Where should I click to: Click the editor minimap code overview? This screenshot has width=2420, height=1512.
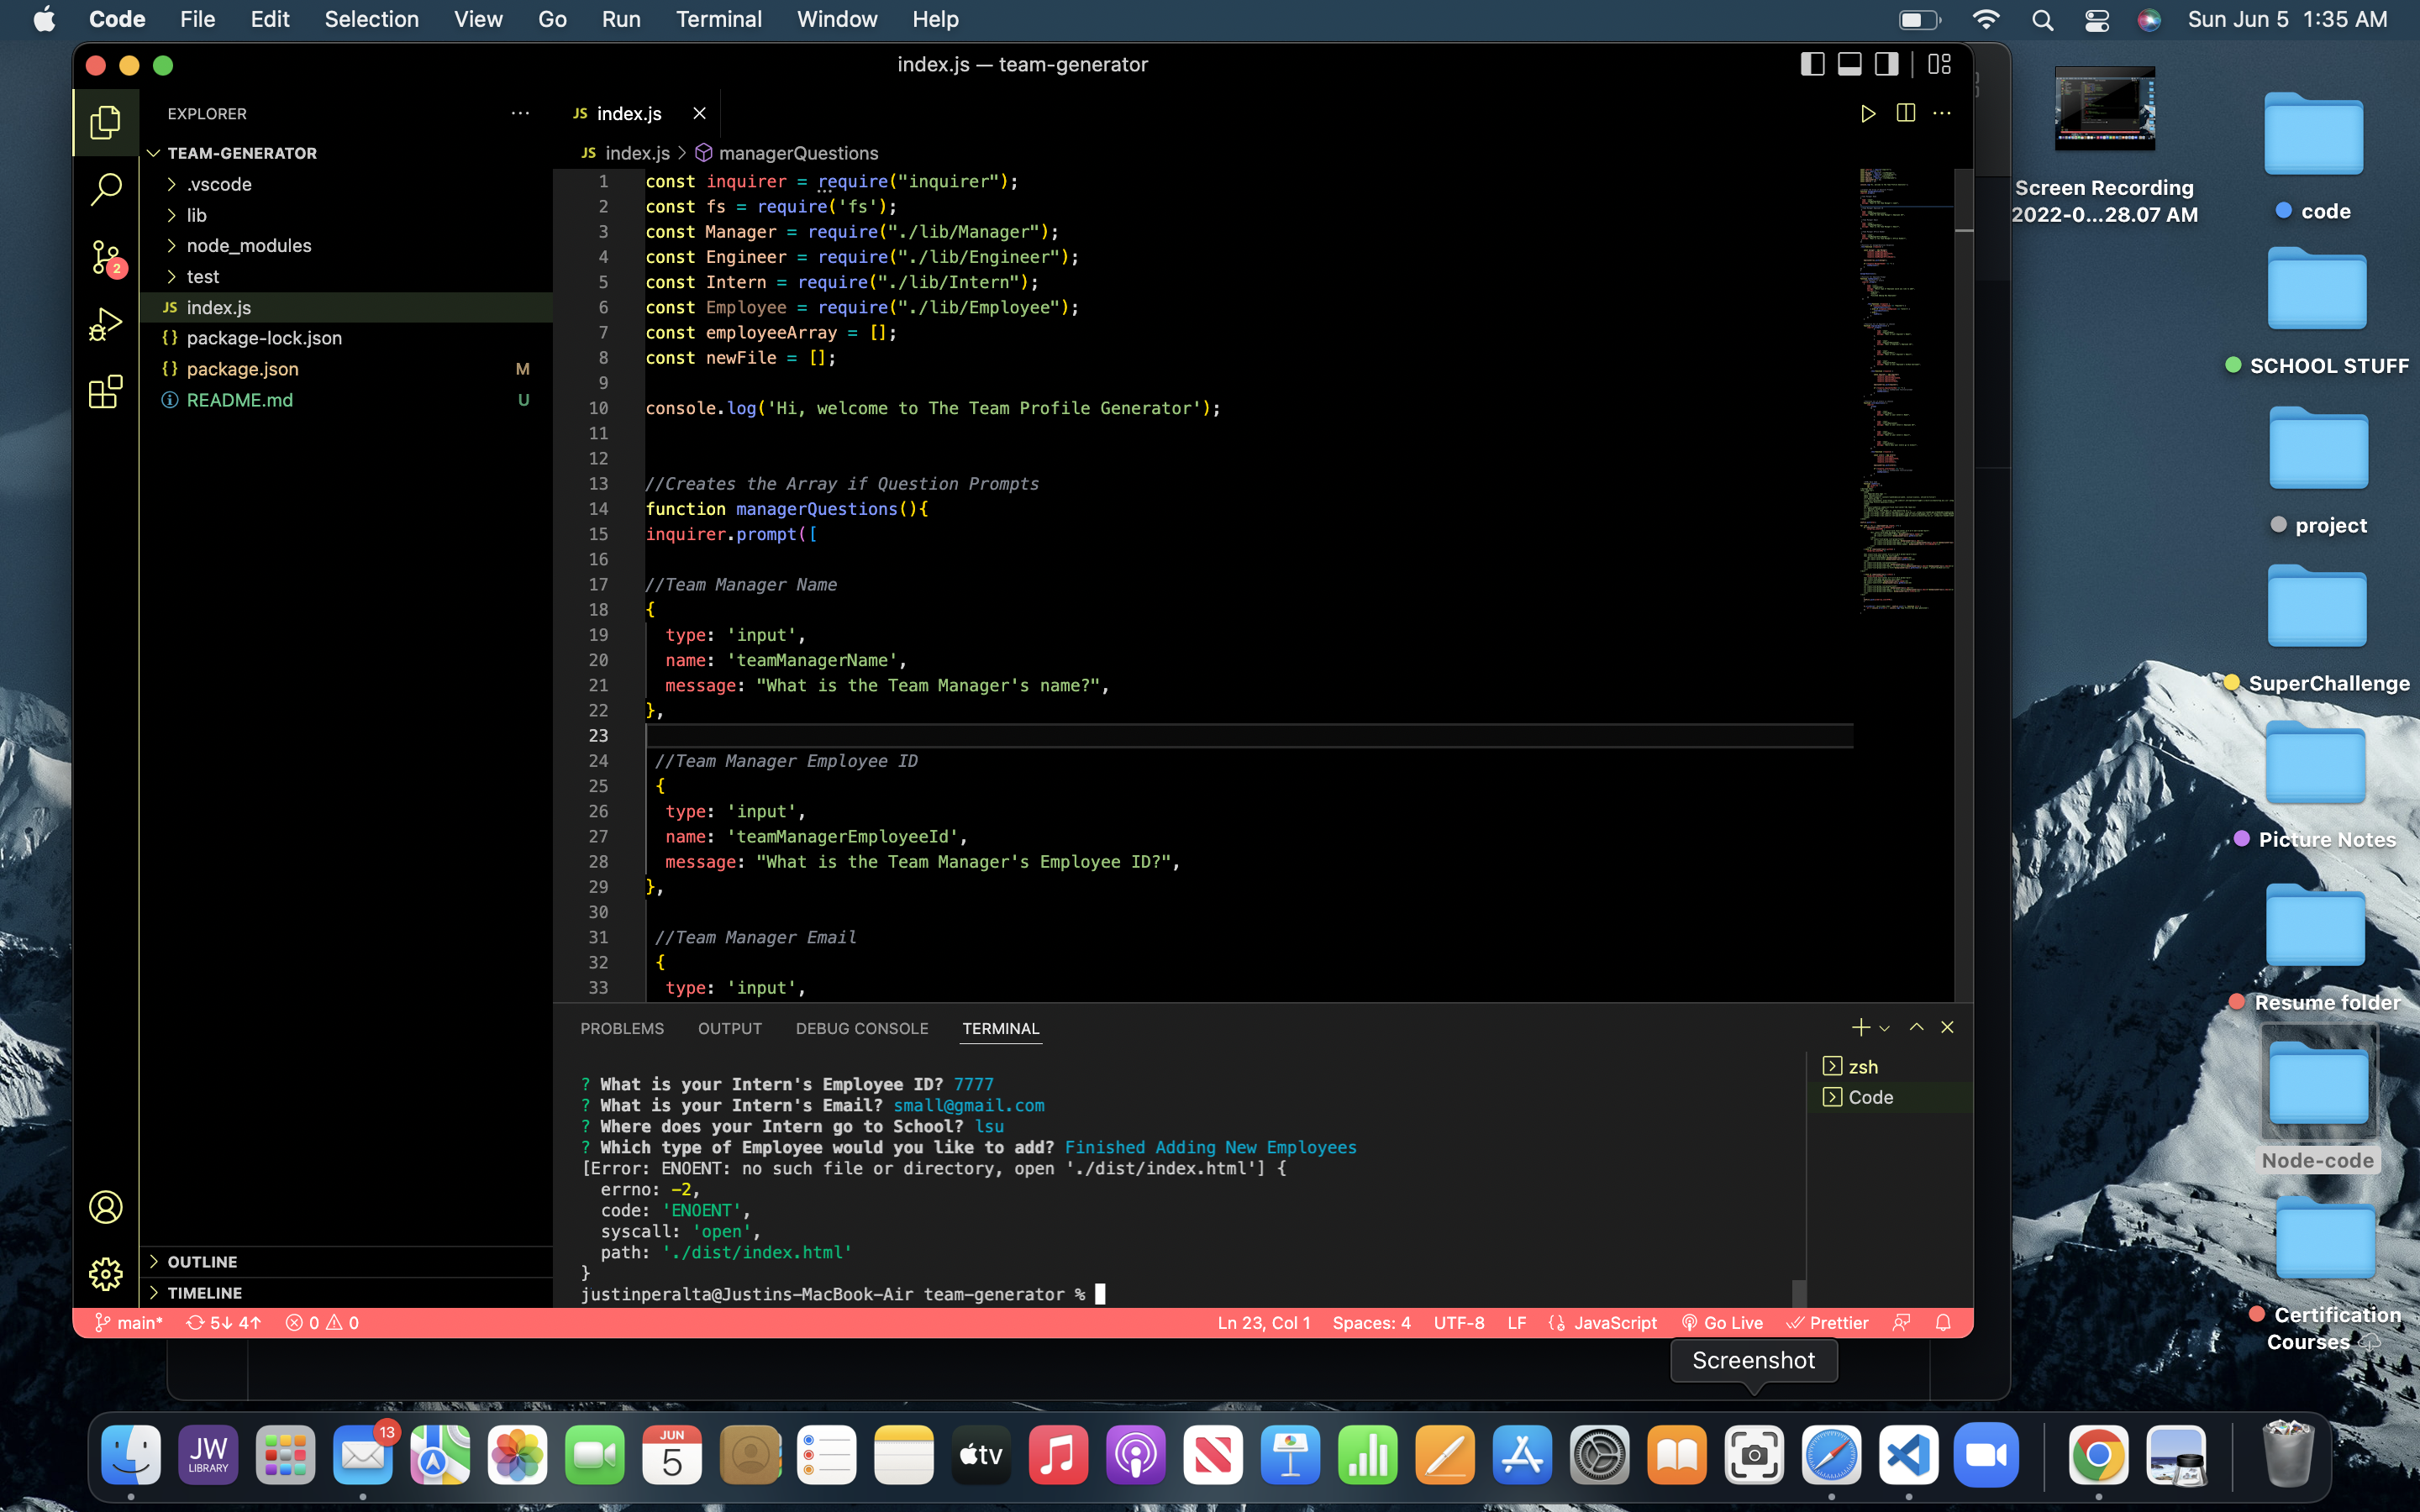click(1905, 390)
